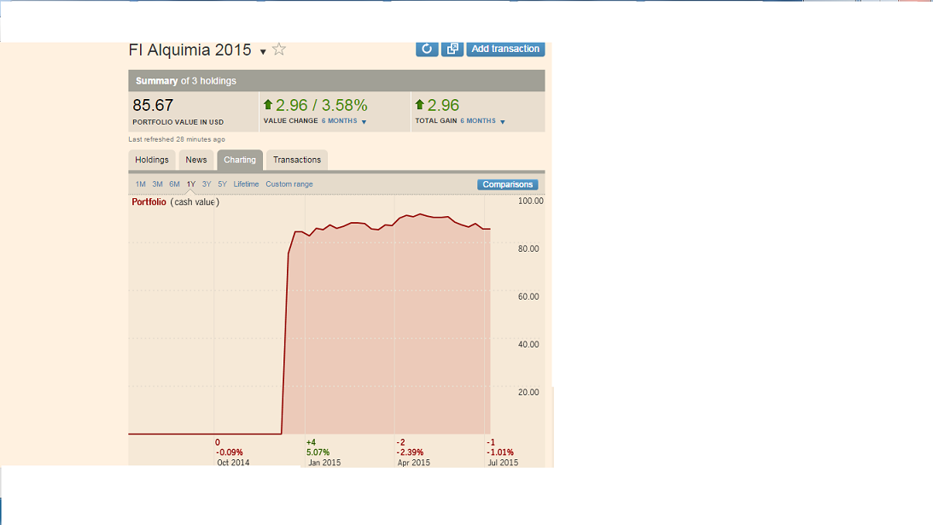Screen dimensions: 933x525
Task: Open the Custom range option
Action: [289, 184]
